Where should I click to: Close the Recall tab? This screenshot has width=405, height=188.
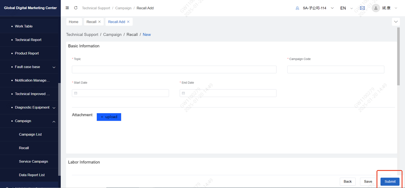pos(99,22)
